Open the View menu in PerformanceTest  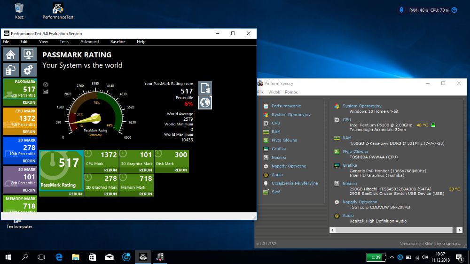[x=43, y=42]
